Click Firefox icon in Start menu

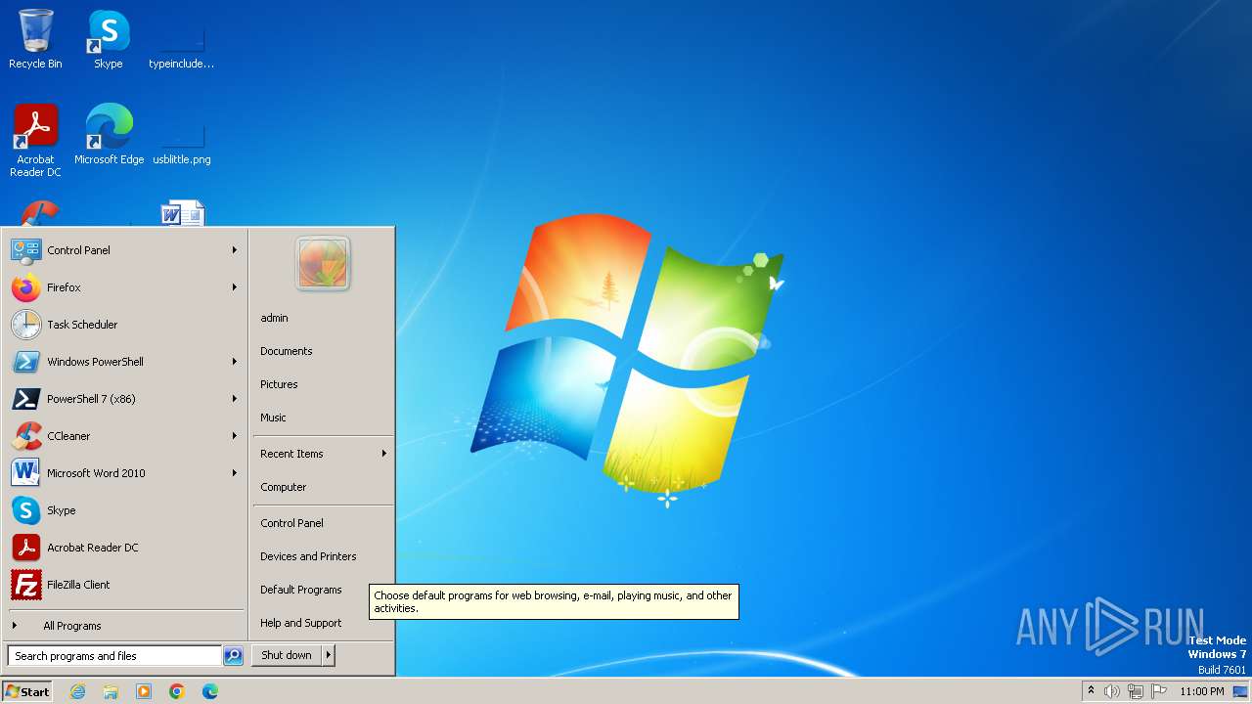coord(26,287)
